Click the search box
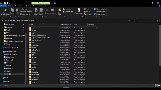This screenshot has width=161, height=90. pyautogui.click(x=148, y=20)
